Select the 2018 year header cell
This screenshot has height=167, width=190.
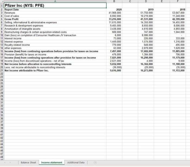click(178, 9)
